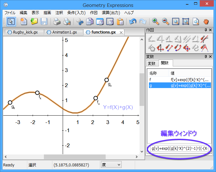Select the envelope/trace construction tool
Image resolution: width=216 pixels, height=172 pixels.
[204, 48]
